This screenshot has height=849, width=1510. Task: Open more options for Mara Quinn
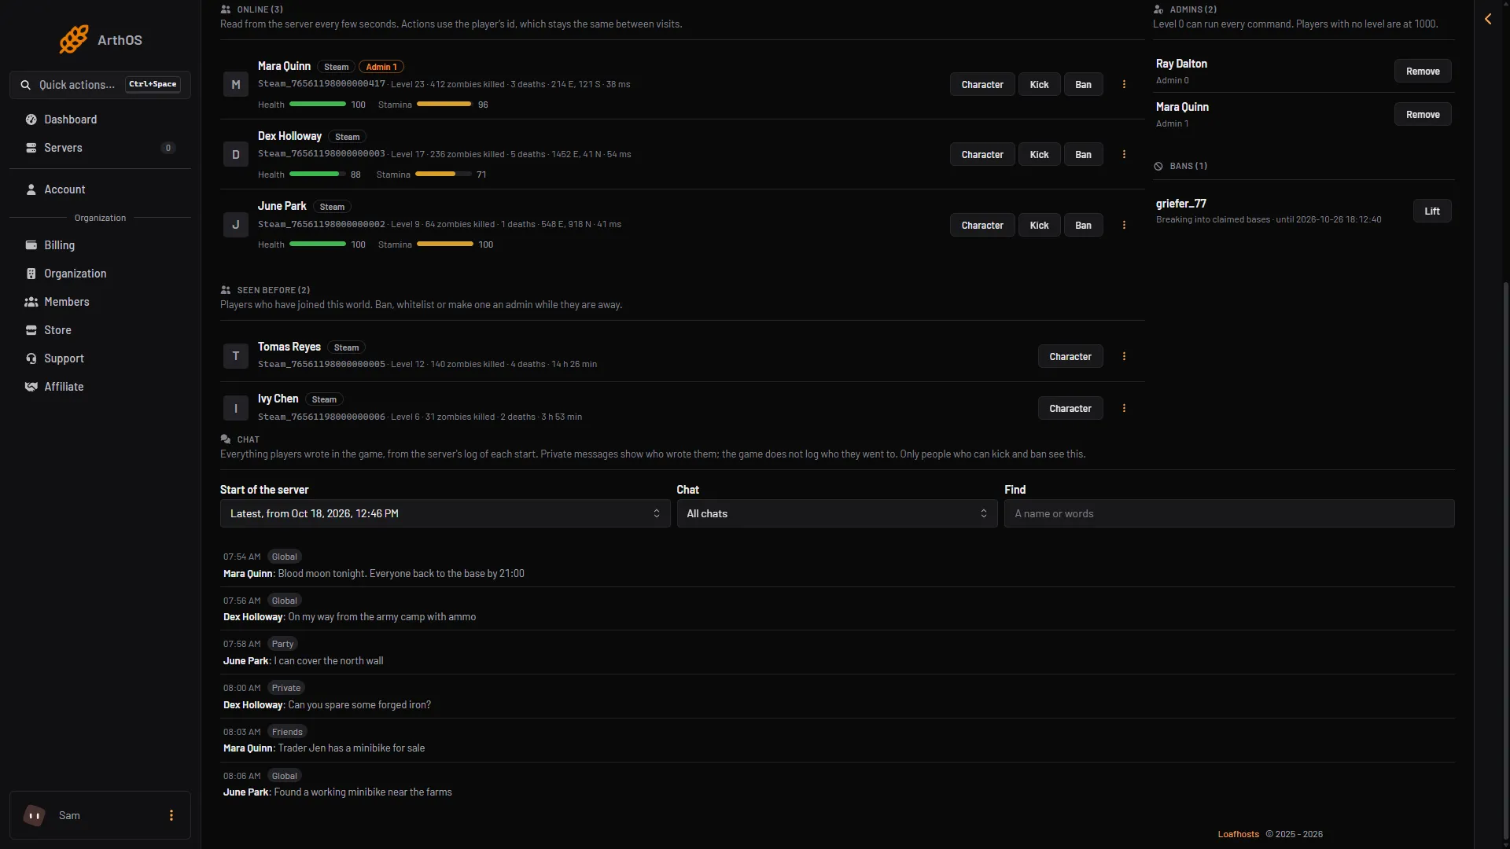tap(1124, 84)
